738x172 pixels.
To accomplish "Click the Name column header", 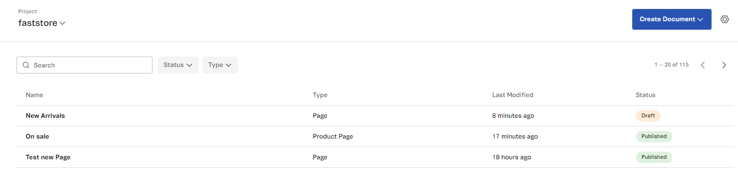I will (34, 95).
